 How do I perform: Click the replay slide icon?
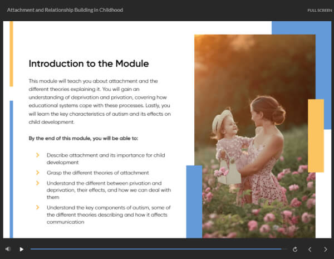coord(294,250)
